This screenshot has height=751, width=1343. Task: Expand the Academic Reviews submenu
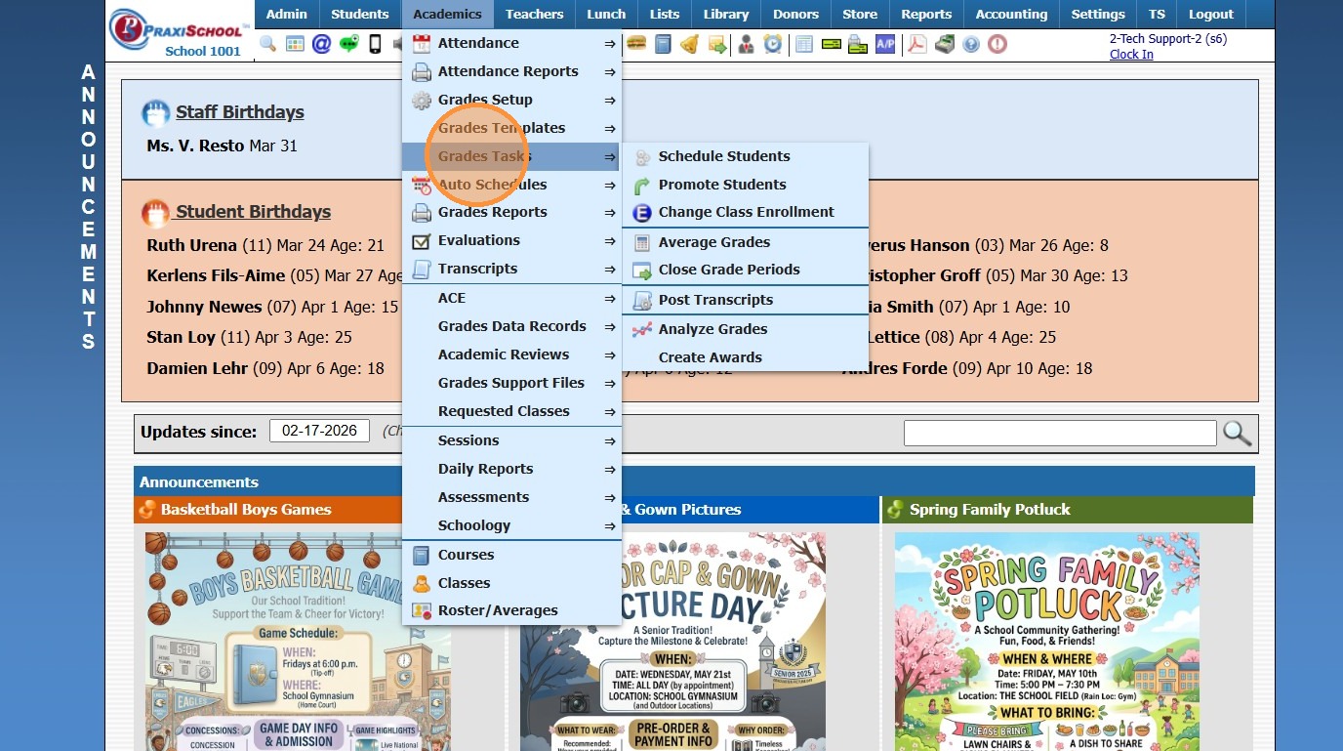[511, 355]
